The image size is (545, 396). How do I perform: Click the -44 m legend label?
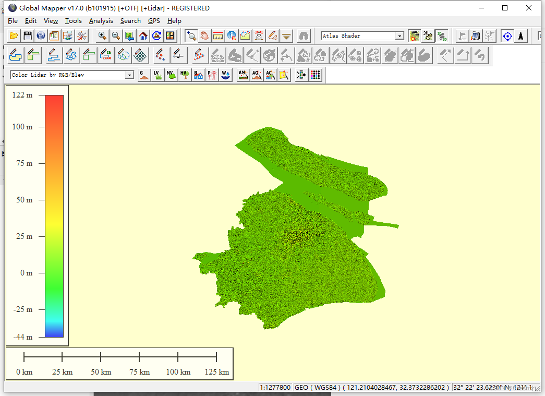point(22,337)
